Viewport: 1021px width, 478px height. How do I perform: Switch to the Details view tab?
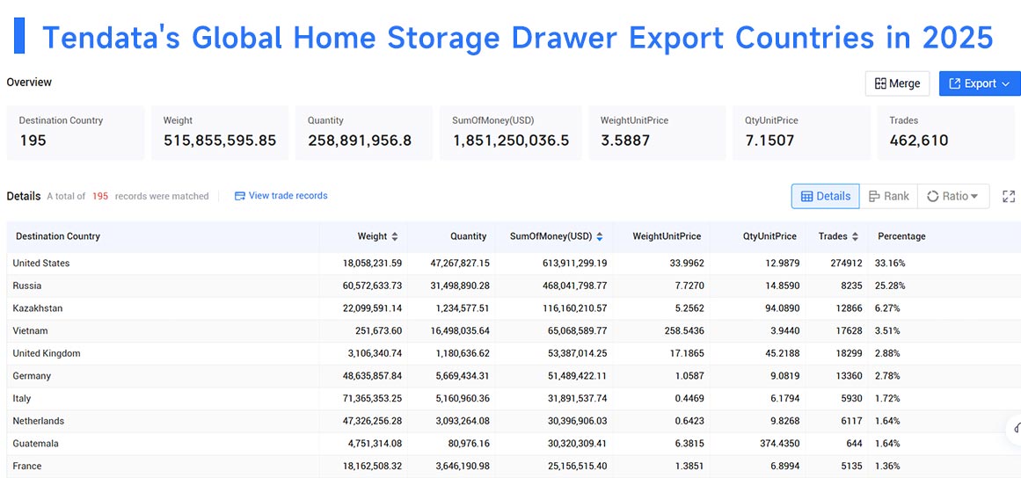(825, 197)
